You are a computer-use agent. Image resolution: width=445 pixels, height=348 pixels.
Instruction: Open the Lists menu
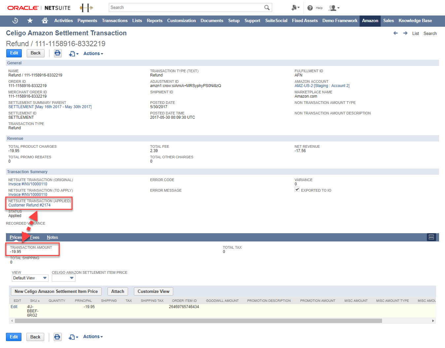coord(137,20)
